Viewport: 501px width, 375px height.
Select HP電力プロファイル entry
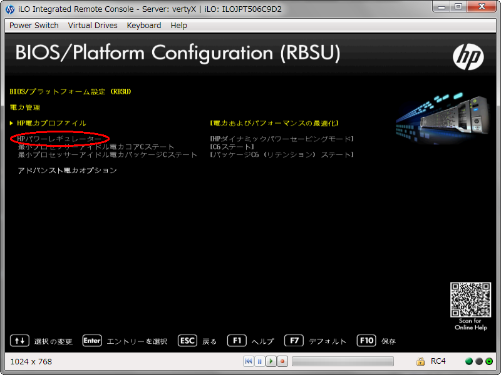pyautogui.click(x=52, y=123)
